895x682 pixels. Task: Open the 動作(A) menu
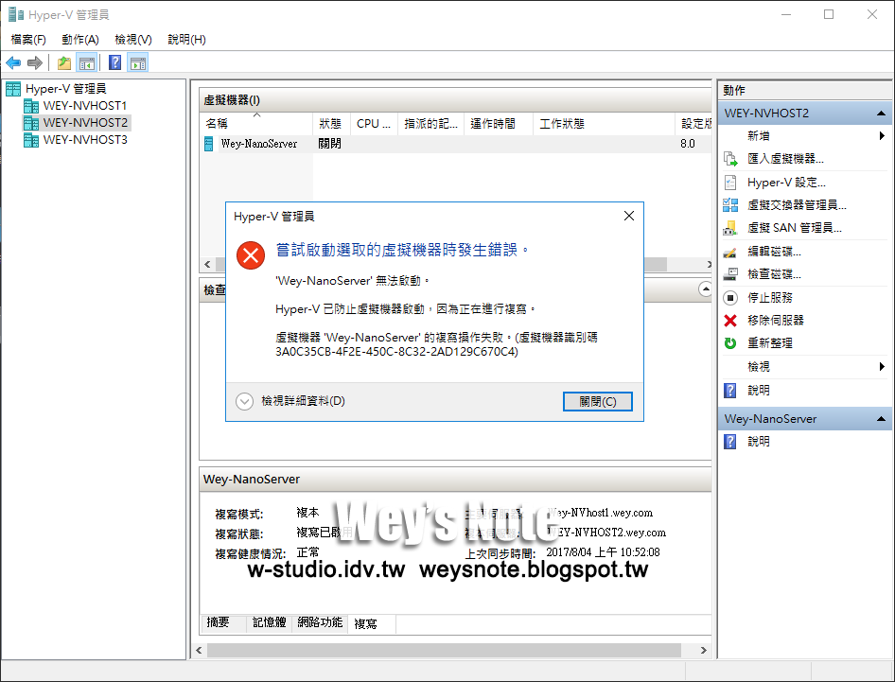coord(79,40)
